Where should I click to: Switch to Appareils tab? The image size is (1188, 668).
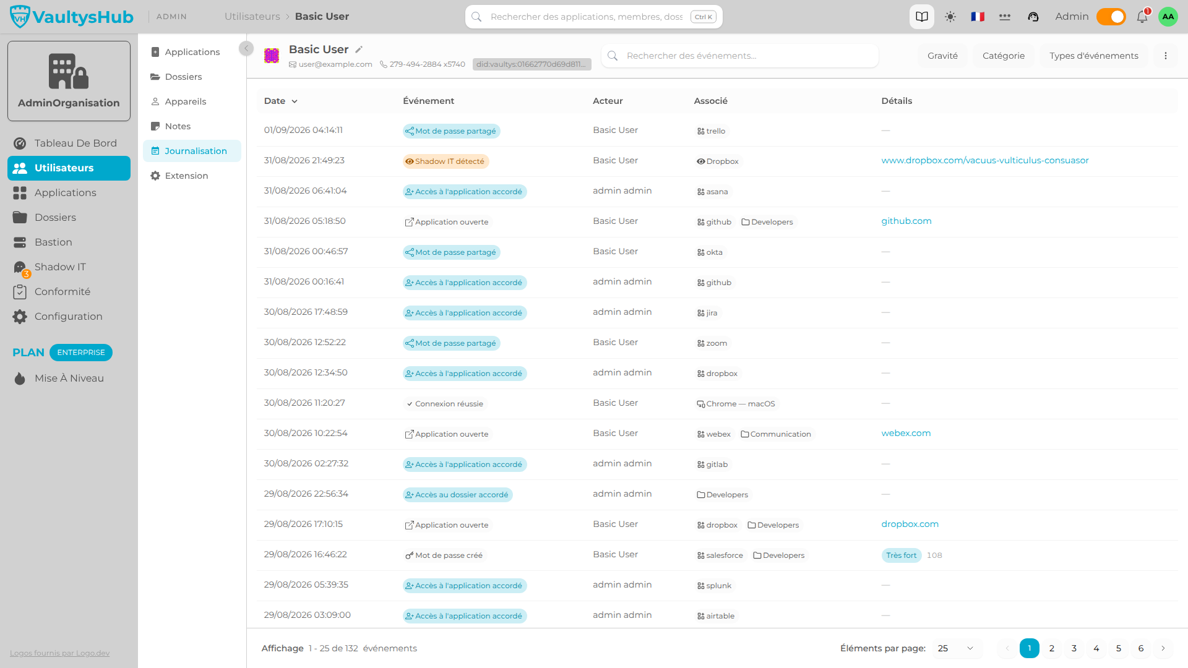[192, 101]
